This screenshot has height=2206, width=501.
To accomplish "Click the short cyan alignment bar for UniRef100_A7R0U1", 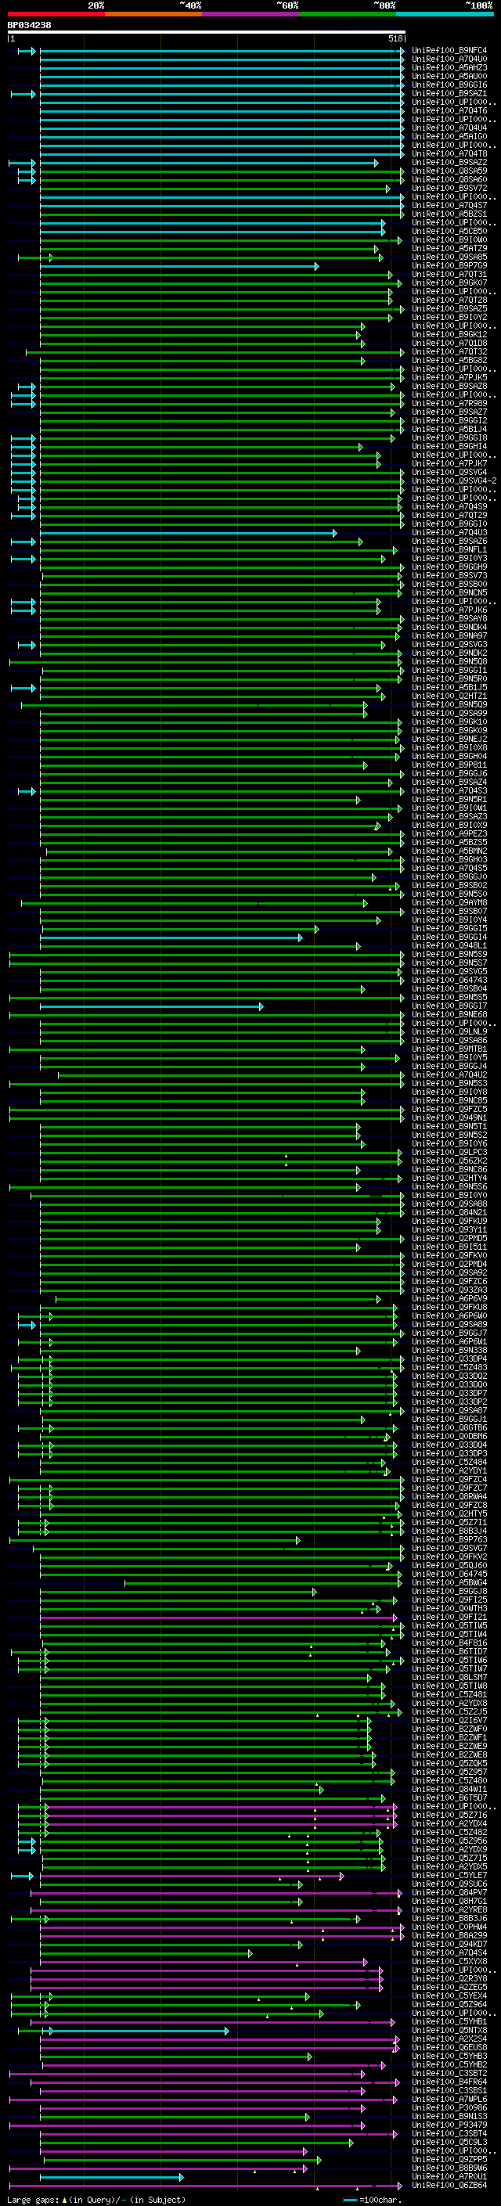I will 111,2177.
